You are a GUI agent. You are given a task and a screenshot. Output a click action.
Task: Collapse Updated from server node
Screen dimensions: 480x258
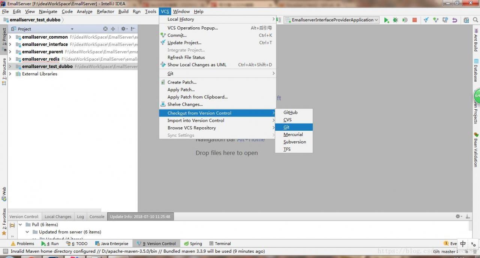pyautogui.click(x=27, y=232)
